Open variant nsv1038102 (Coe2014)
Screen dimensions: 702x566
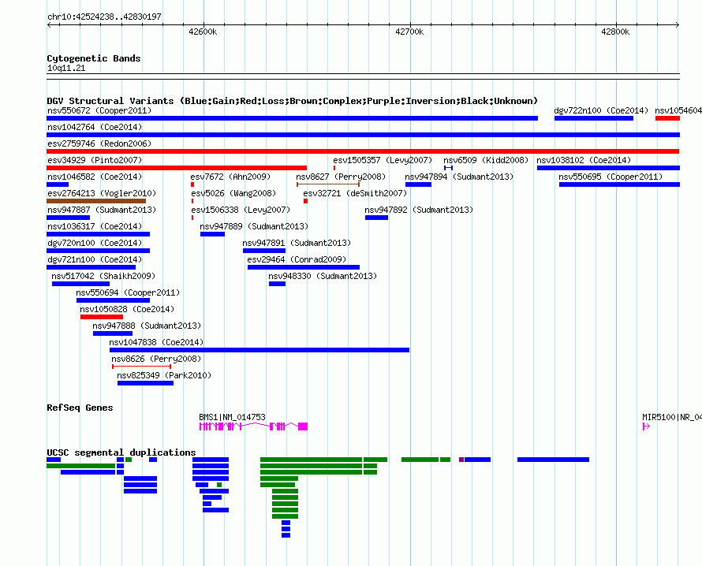(x=608, y=168)
